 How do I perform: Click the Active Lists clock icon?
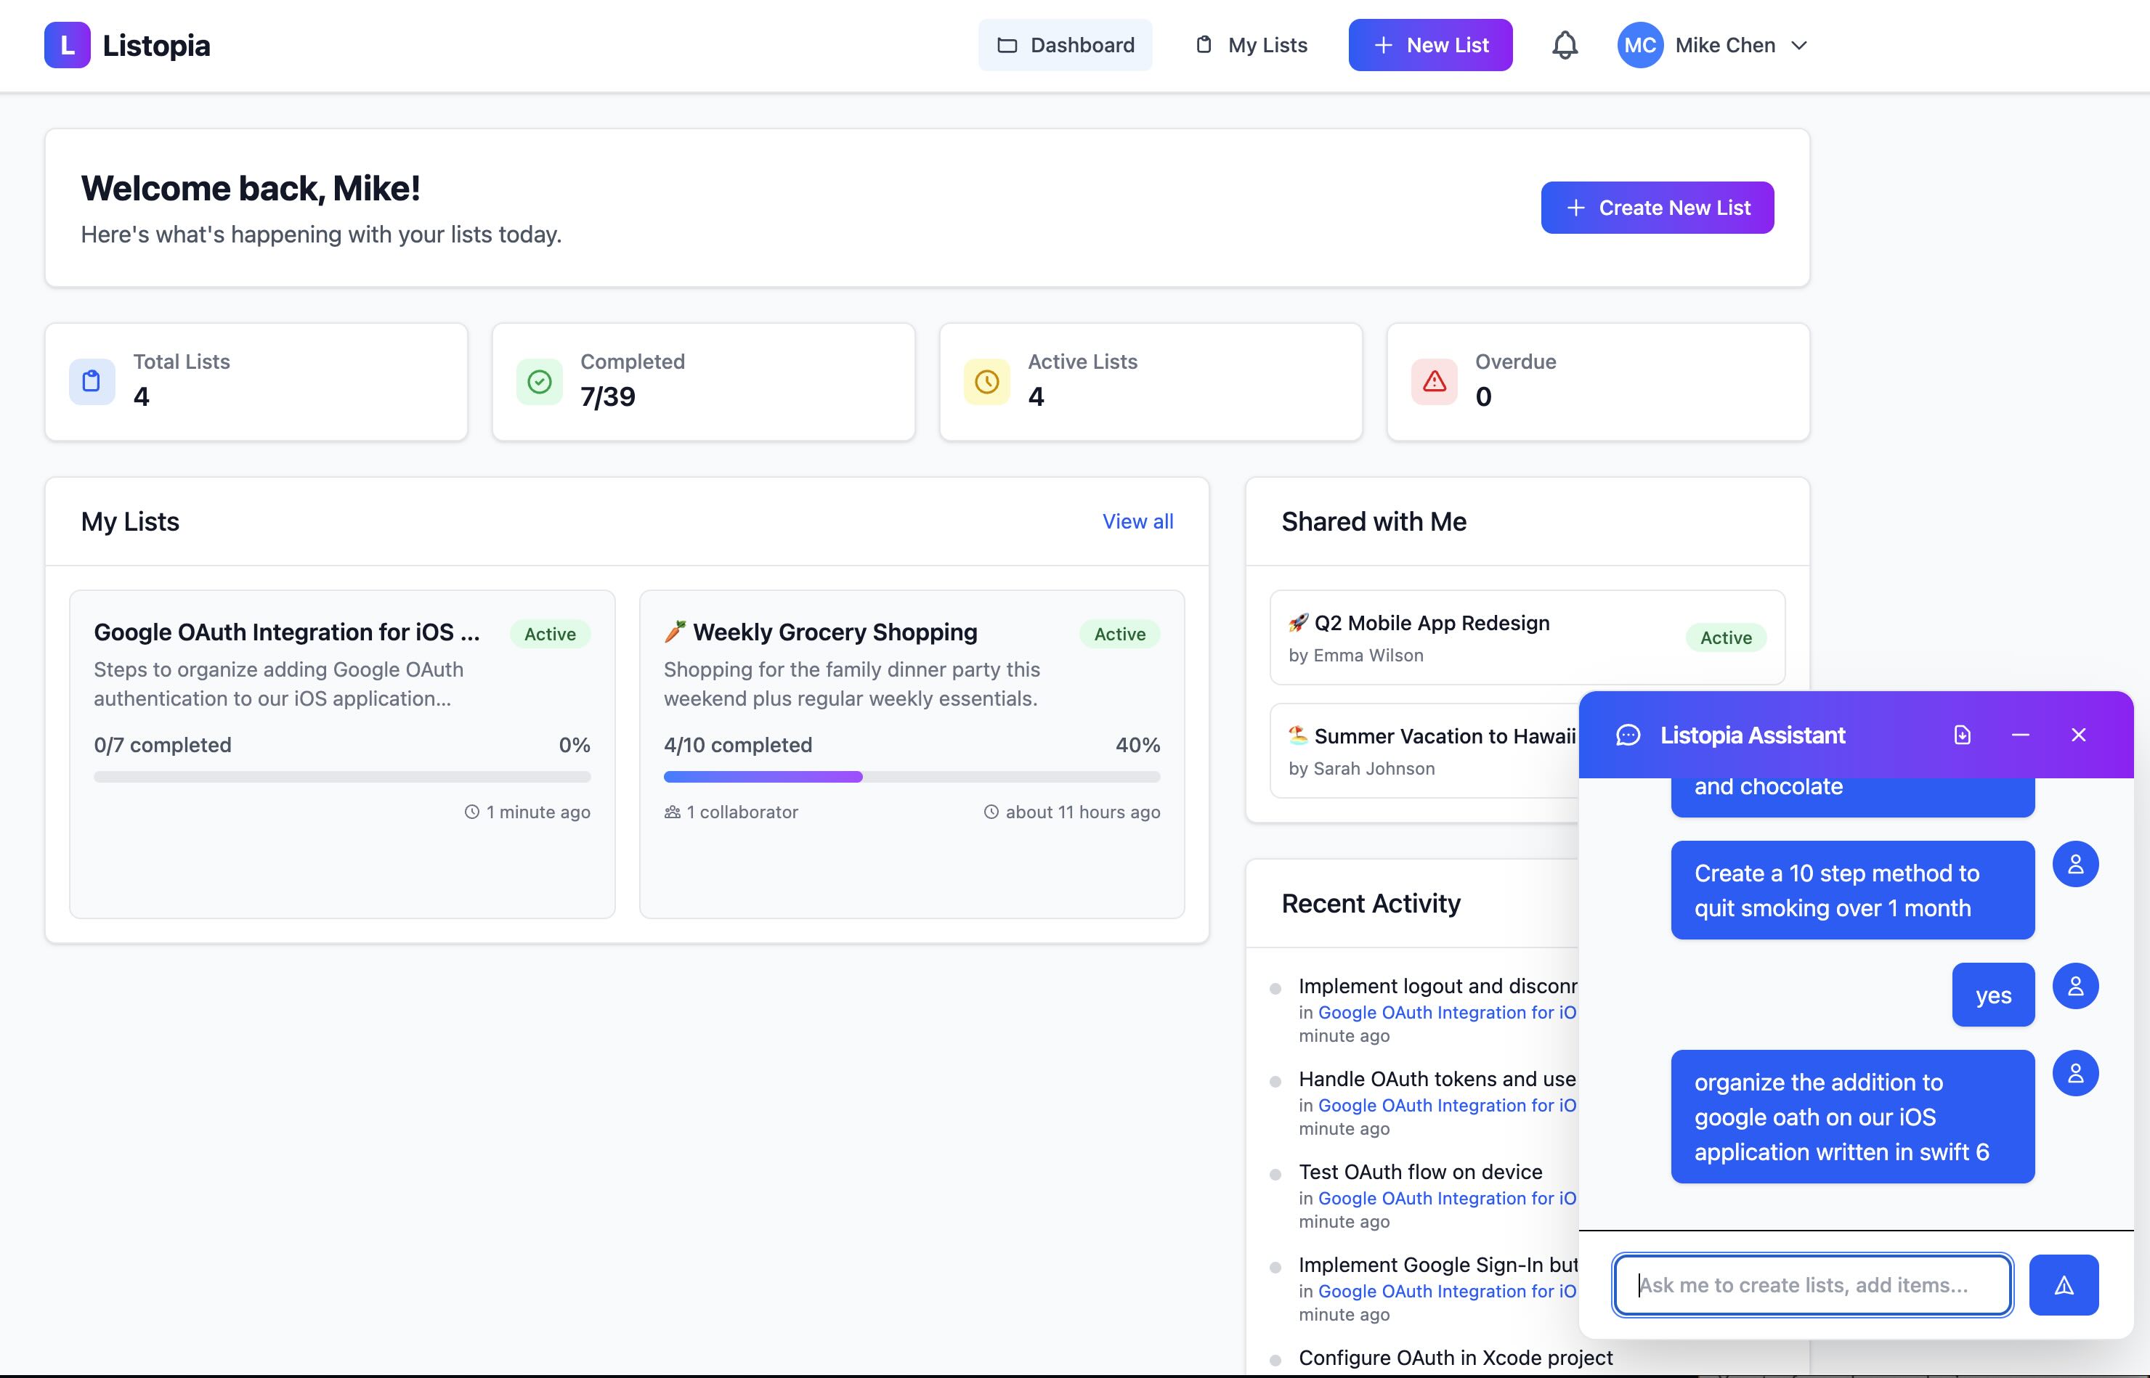tap(986, 381)
